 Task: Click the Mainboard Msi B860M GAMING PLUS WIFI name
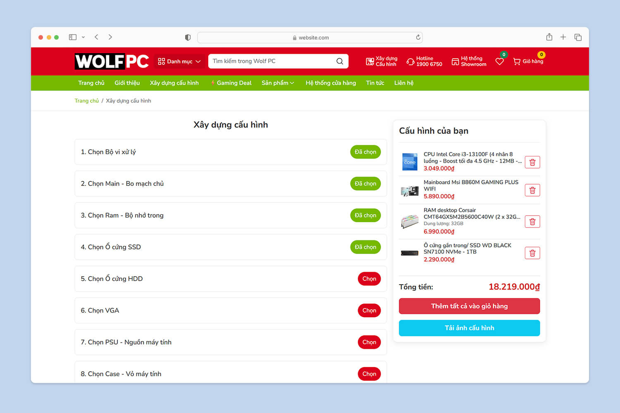click(x=471, y=185)
